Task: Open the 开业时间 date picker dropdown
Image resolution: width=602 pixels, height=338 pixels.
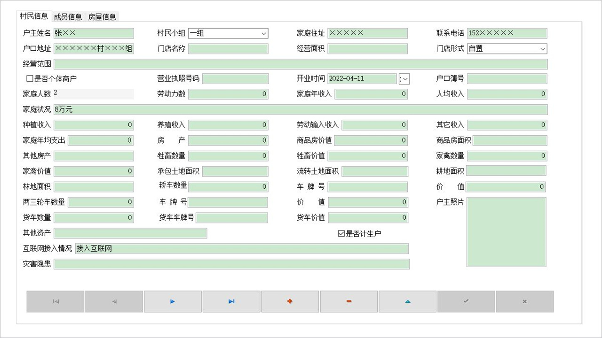Action: click(x=404, y=79)
